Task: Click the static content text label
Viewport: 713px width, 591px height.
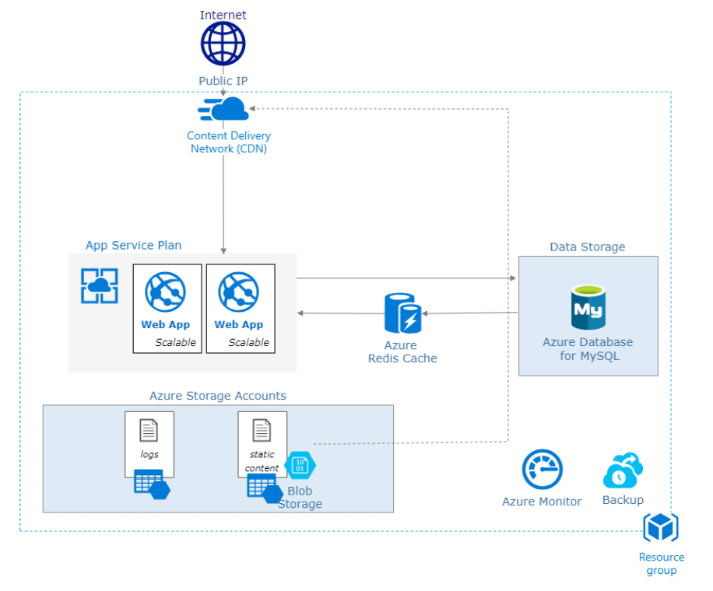Action: [x=262, y=461]
